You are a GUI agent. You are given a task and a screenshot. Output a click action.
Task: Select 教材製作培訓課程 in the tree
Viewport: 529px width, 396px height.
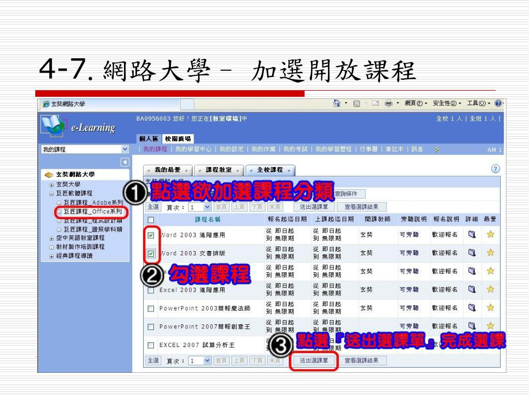coord(80,247)
